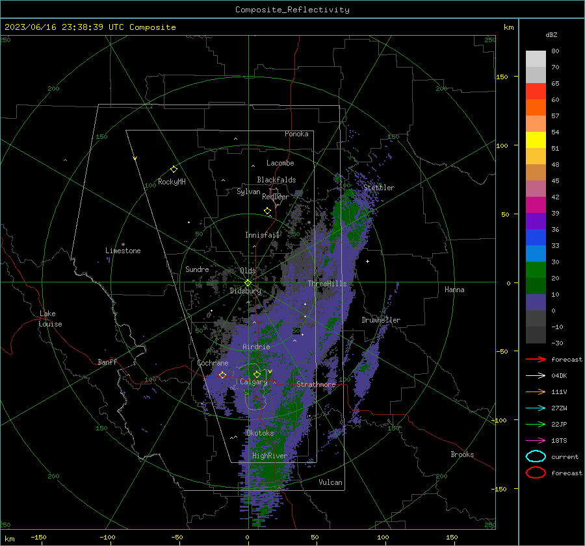Click the yellow diamond marker below RedDeer
The width and height of the screenshot is (585, 546).
click(x=268, y=210)
